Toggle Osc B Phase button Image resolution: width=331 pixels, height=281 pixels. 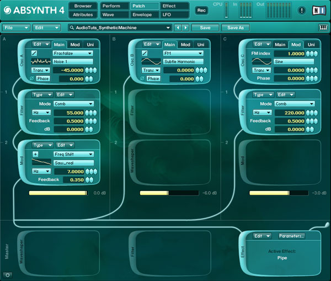pos(153,78)
